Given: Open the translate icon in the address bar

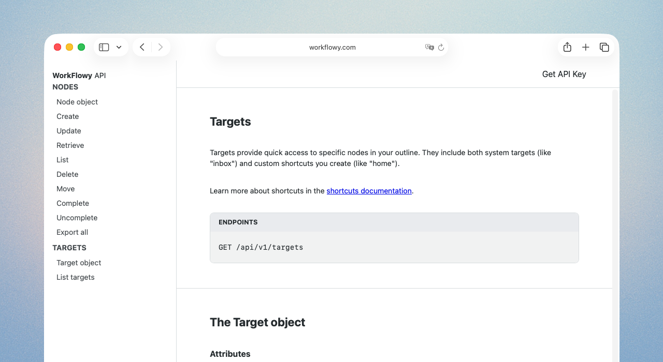Looking at the screenshot, I should tap(429, 47).
